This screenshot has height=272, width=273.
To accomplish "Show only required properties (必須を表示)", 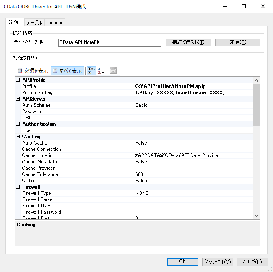I will pyautogui.click(x=33, y=71).
